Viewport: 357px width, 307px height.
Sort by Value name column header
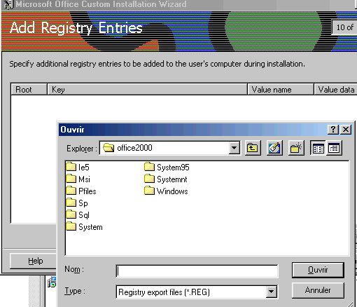(x=281, y=89)
